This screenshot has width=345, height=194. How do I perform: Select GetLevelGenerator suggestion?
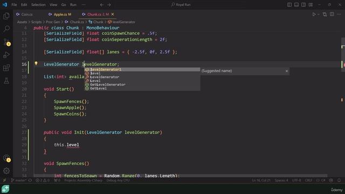coord(142,85)
